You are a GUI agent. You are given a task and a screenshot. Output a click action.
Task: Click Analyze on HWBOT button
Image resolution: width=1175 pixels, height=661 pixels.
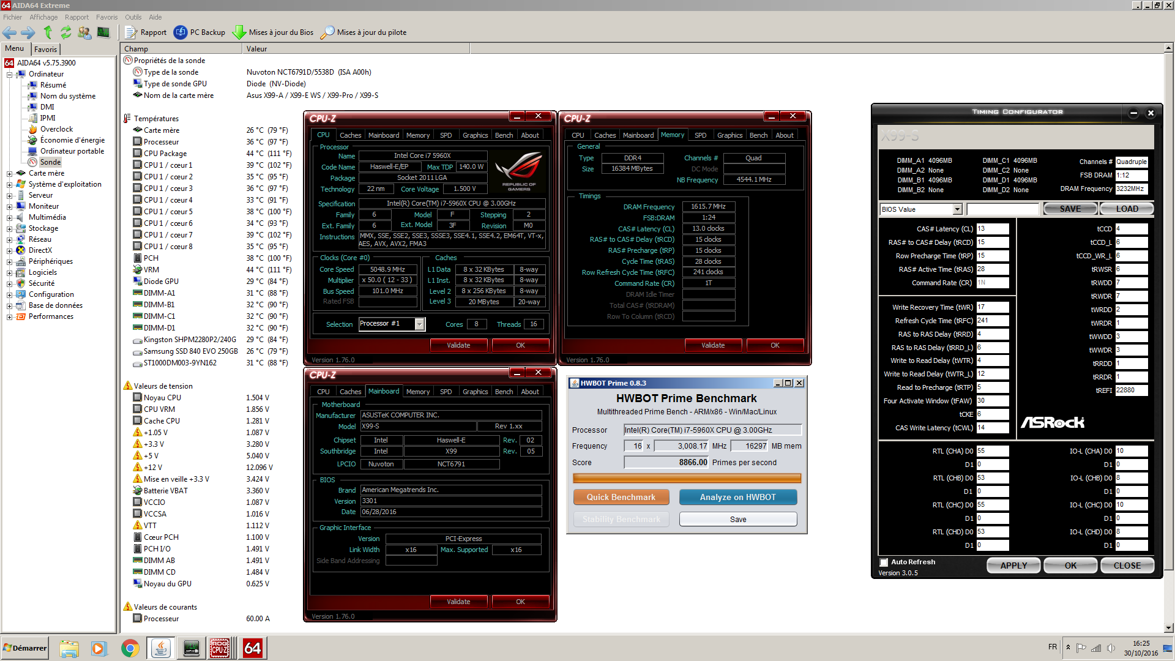[738, 497]
